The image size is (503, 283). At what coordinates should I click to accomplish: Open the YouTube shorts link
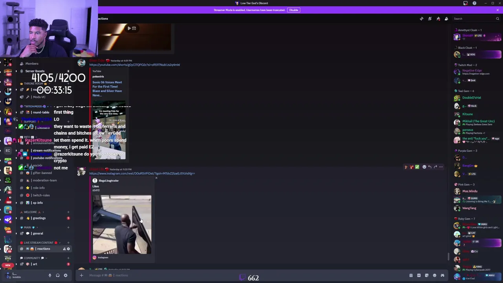pyautogui.click(x=134, y=65)
